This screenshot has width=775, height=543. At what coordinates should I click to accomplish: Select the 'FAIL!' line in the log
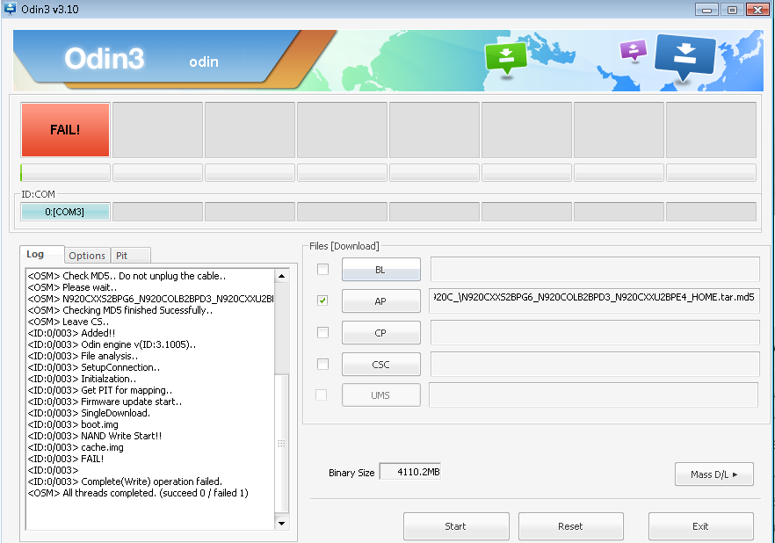pyautogui.click(x=66, y=458)
